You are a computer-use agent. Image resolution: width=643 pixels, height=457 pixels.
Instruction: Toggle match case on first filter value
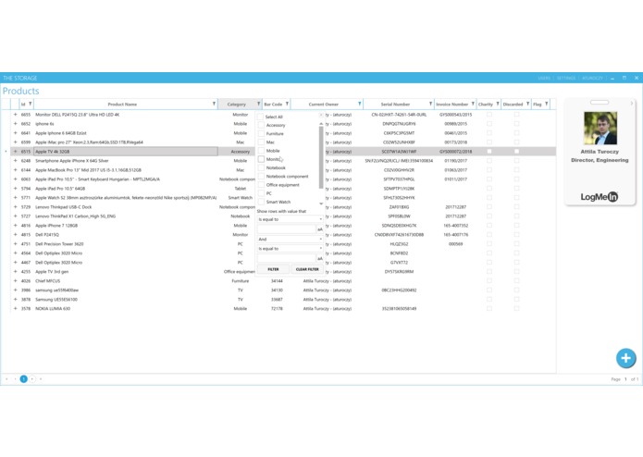320,229
